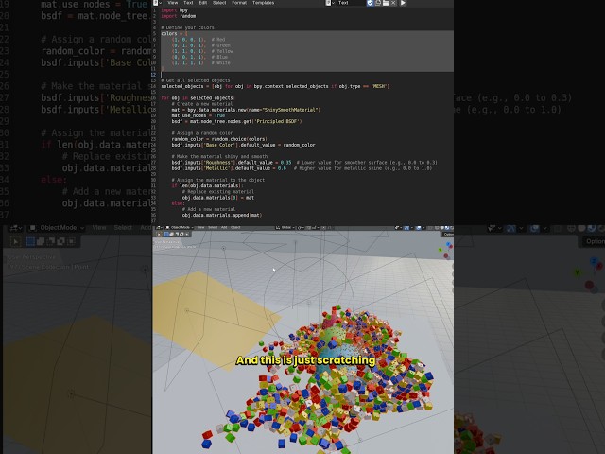Unlink the text data-block with X
This screenshot has height=454, width=605.
[x=393, y=3]
